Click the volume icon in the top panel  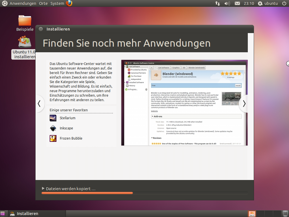point(227,3)
